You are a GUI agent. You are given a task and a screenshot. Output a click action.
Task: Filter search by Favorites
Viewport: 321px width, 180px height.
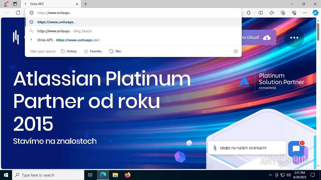point(93,51)
